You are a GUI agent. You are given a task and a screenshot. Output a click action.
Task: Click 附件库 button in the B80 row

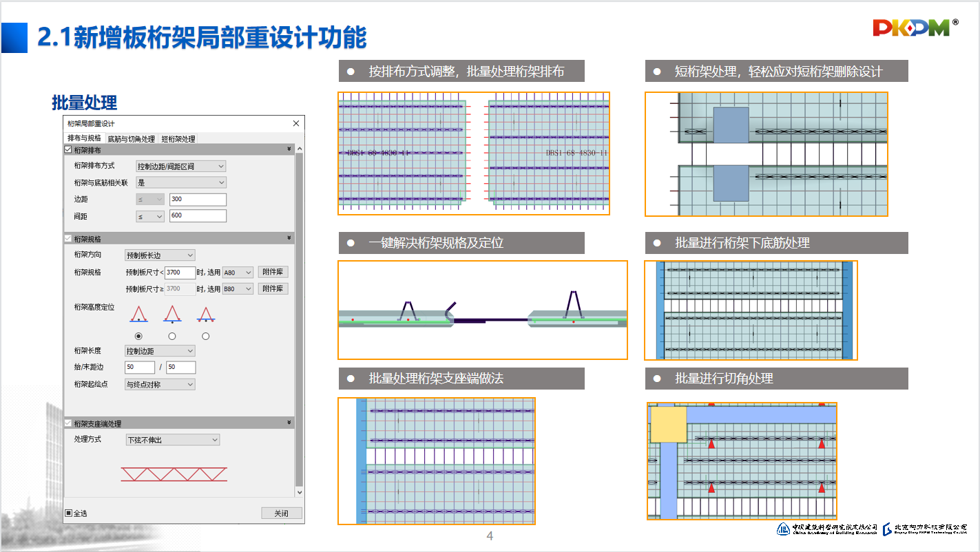pos(273,288)
